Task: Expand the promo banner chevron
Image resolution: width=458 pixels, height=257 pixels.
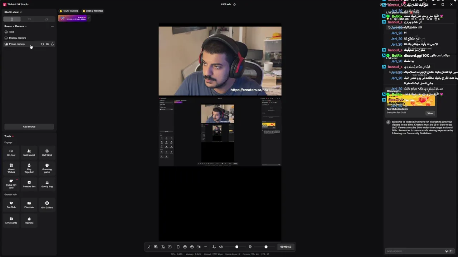Action: [x=89, y=18]
